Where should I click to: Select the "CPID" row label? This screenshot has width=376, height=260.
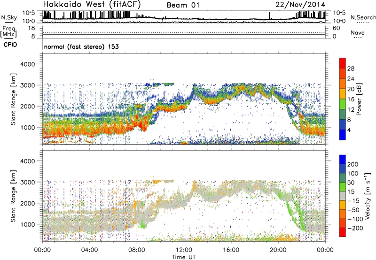click(10, 45)
